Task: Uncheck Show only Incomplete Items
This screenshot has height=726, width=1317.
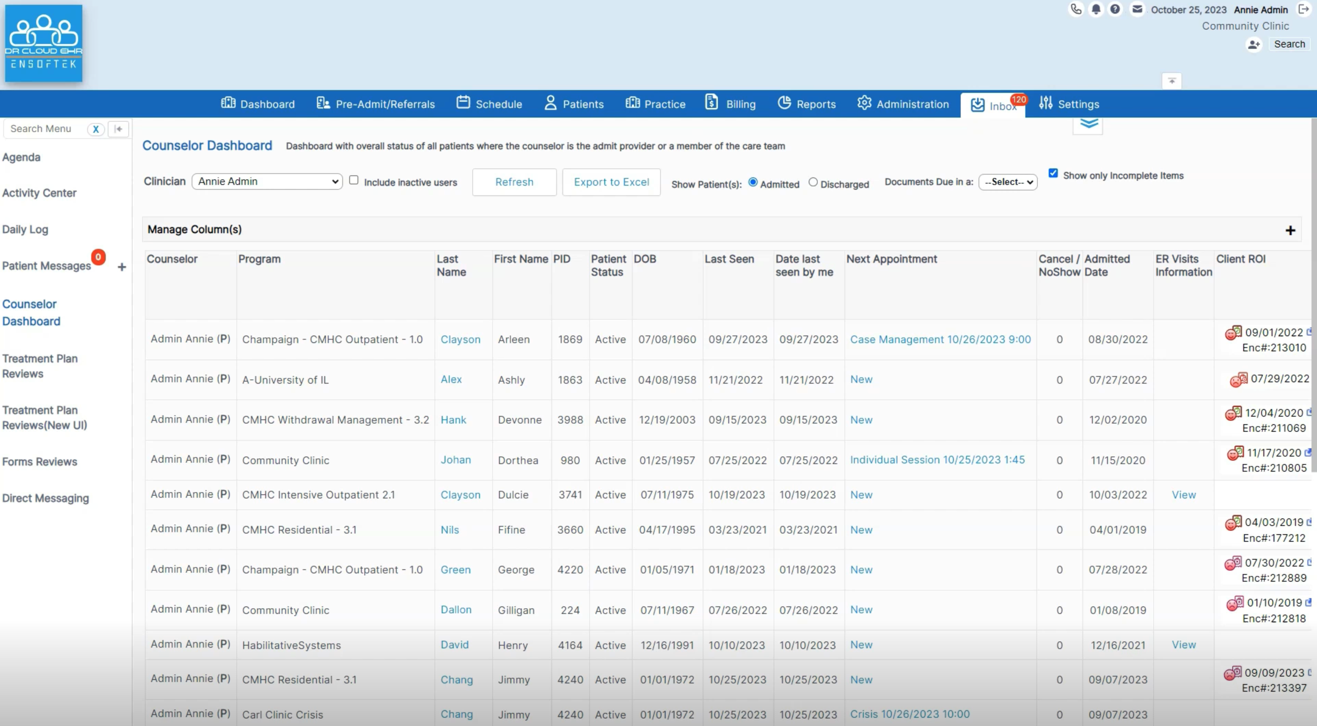Action: coord(1053,173)
